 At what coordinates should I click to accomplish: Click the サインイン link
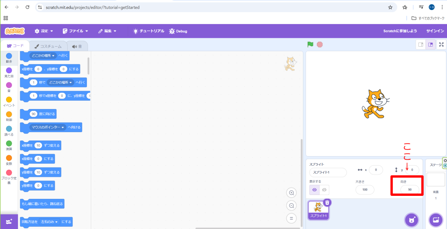pos(435,31)
